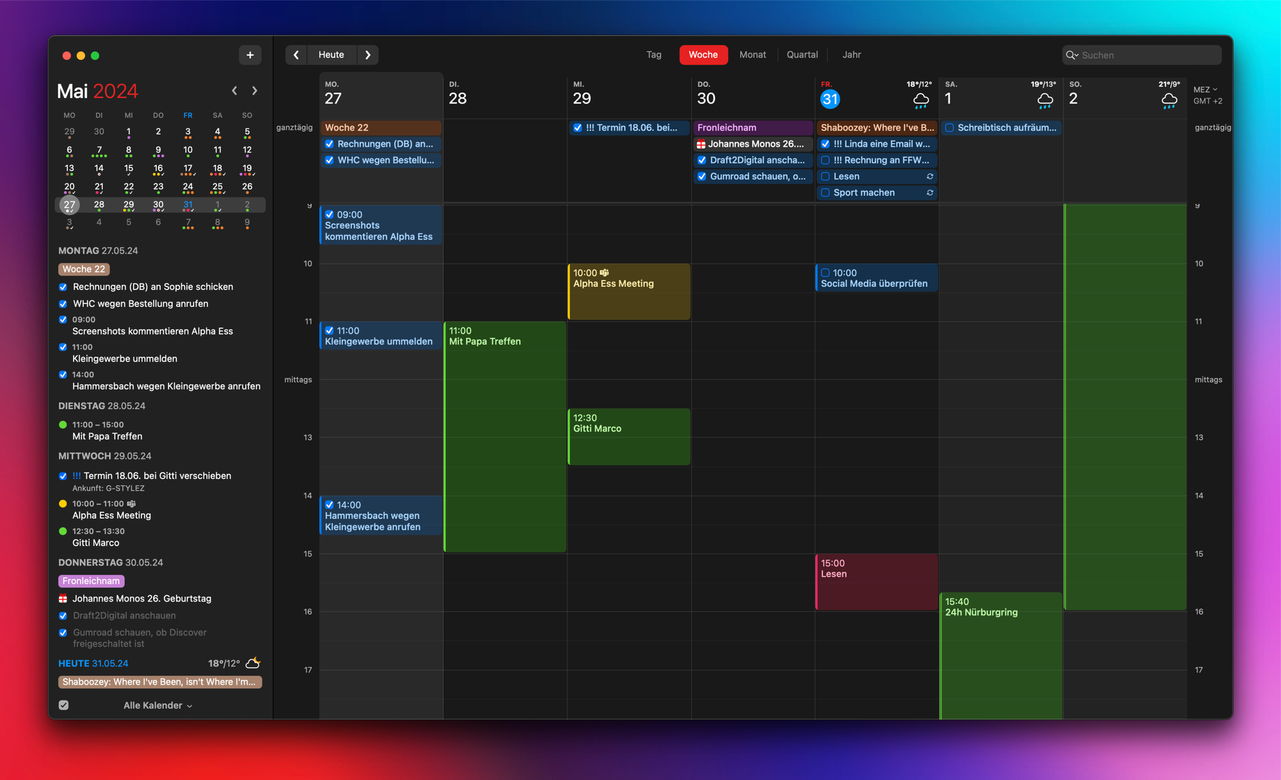Click the forward arrow next to Heute

pyautogui.click(x=368, y=55)
